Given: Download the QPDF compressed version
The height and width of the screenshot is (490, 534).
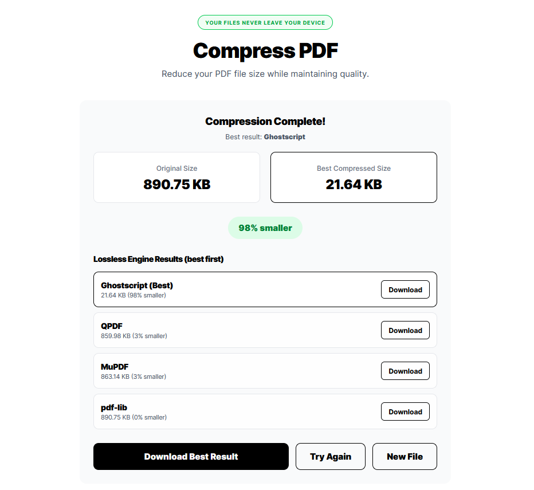Looking at the screenshot, I should [405, 330].
